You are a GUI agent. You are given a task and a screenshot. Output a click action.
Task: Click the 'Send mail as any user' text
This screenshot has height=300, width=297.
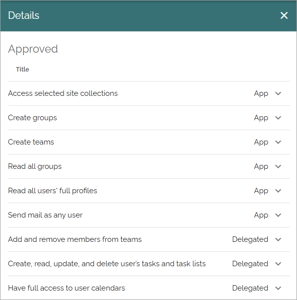pos(45,215)
